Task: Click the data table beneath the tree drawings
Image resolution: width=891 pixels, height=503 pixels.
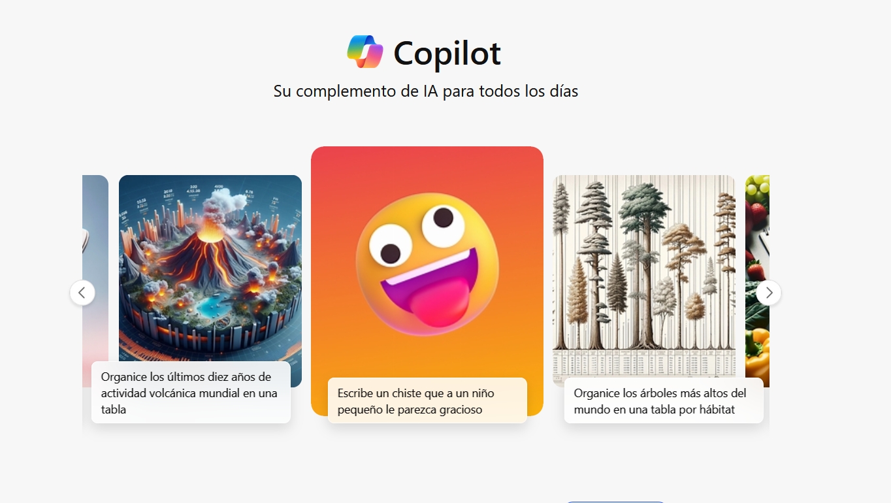Action: click(x=644, y=363)
